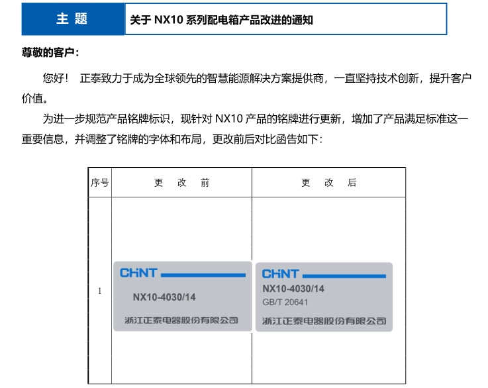Viewport: 488px width, 388px height.
Task: Click the paragraph line starting with "为进一步规范"
Action: pyautogui.click(x=256, y=119)
